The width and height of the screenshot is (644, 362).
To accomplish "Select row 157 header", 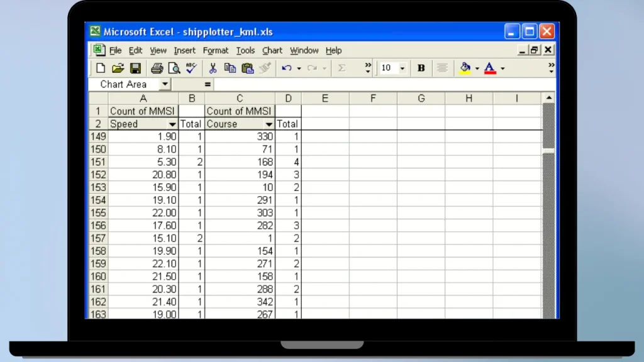I will click(x=99, y=238).
